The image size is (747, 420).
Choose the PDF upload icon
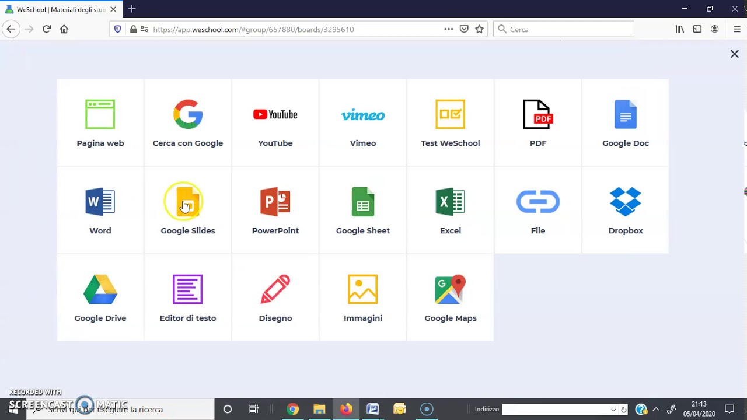pos(538,114)
